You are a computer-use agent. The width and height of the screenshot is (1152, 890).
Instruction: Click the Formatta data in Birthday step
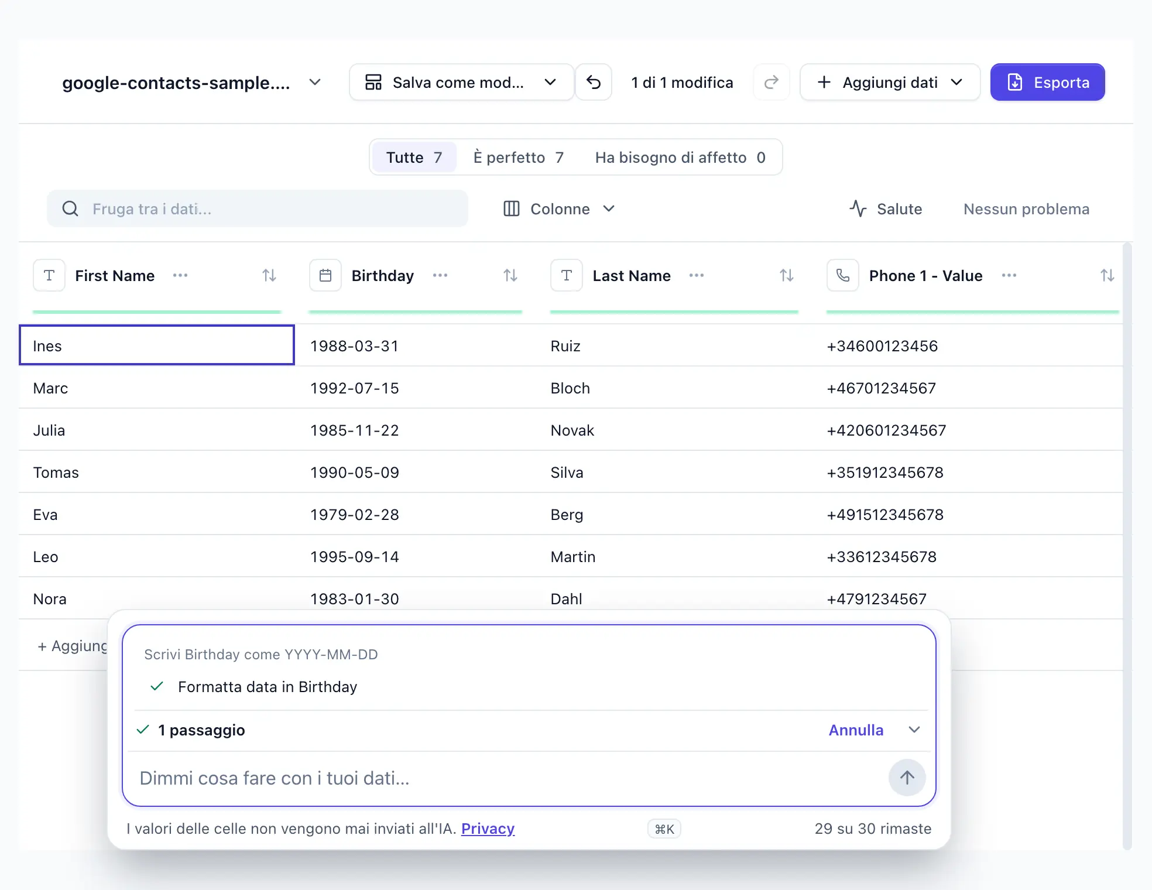(267, 686)
